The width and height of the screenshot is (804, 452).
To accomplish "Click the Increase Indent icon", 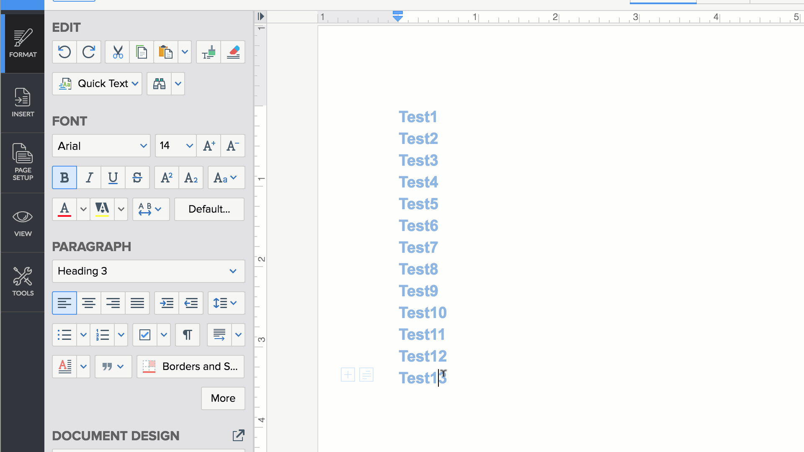I will pyautogui.click(x=167, y=303).
